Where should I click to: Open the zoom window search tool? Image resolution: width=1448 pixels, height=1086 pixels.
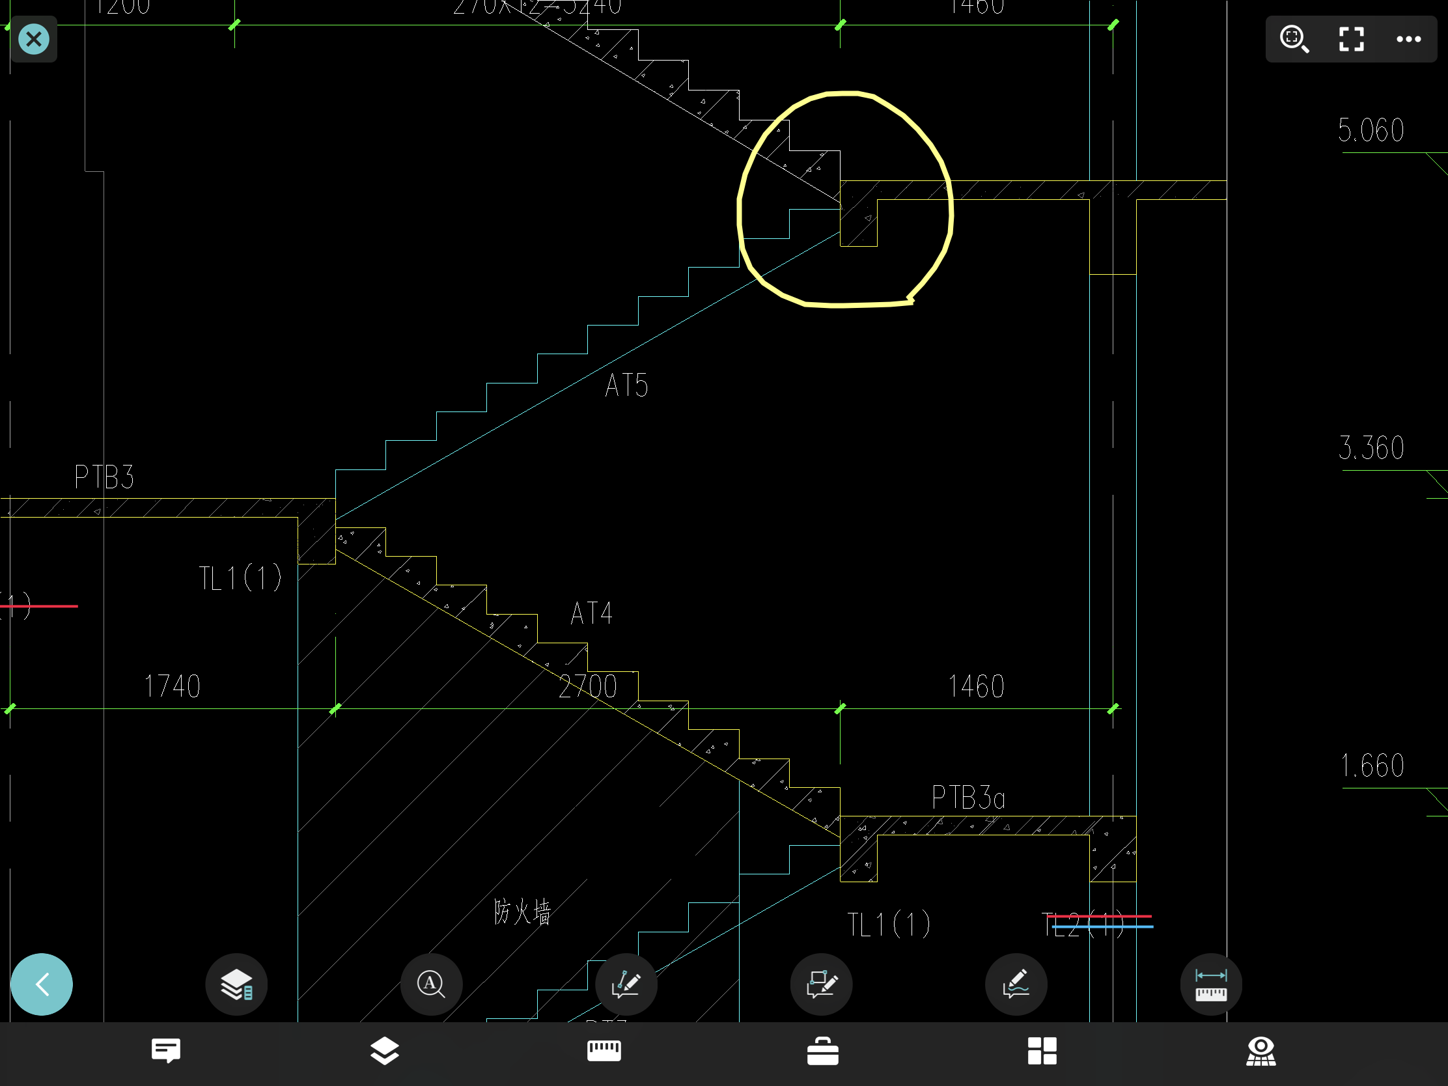[1294, 39]
